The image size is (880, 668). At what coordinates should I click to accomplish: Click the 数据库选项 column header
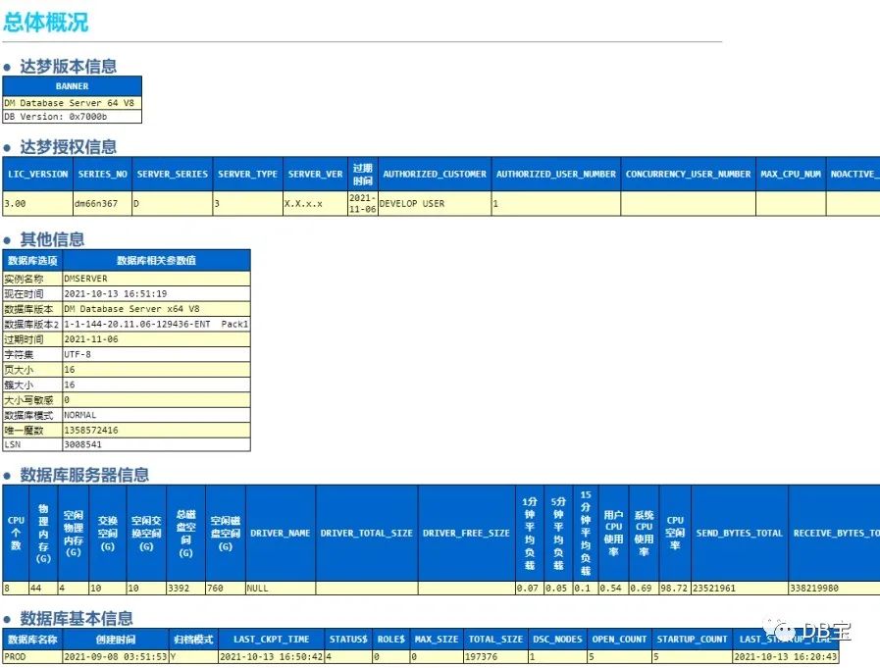32,261
